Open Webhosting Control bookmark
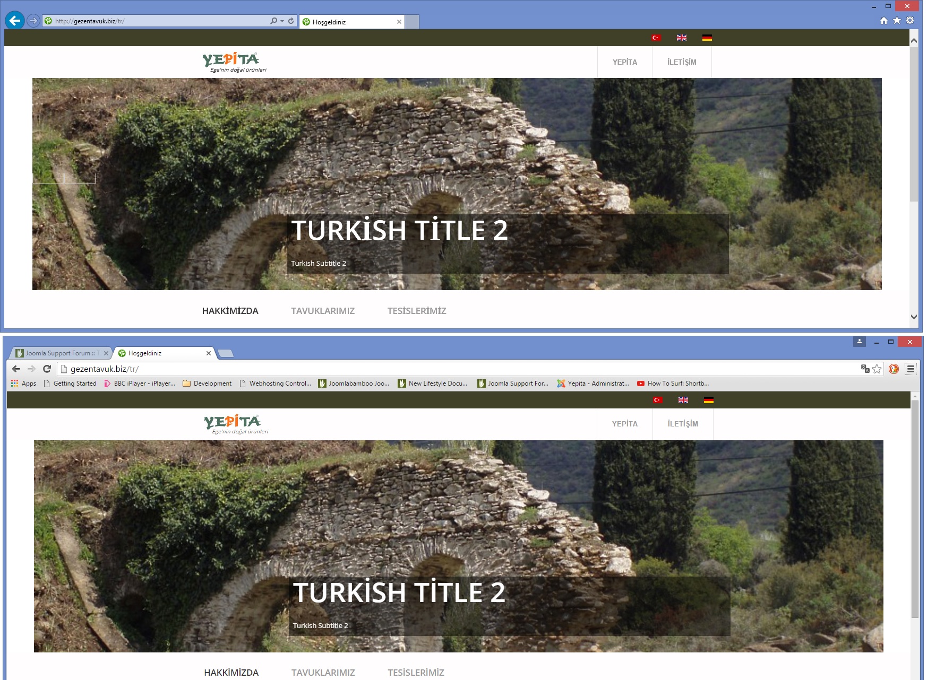Viewport: 936px width, 680px height. pos(275,383)
